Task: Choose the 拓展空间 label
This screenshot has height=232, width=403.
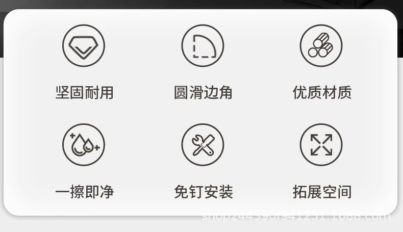Action: [322, 192]
